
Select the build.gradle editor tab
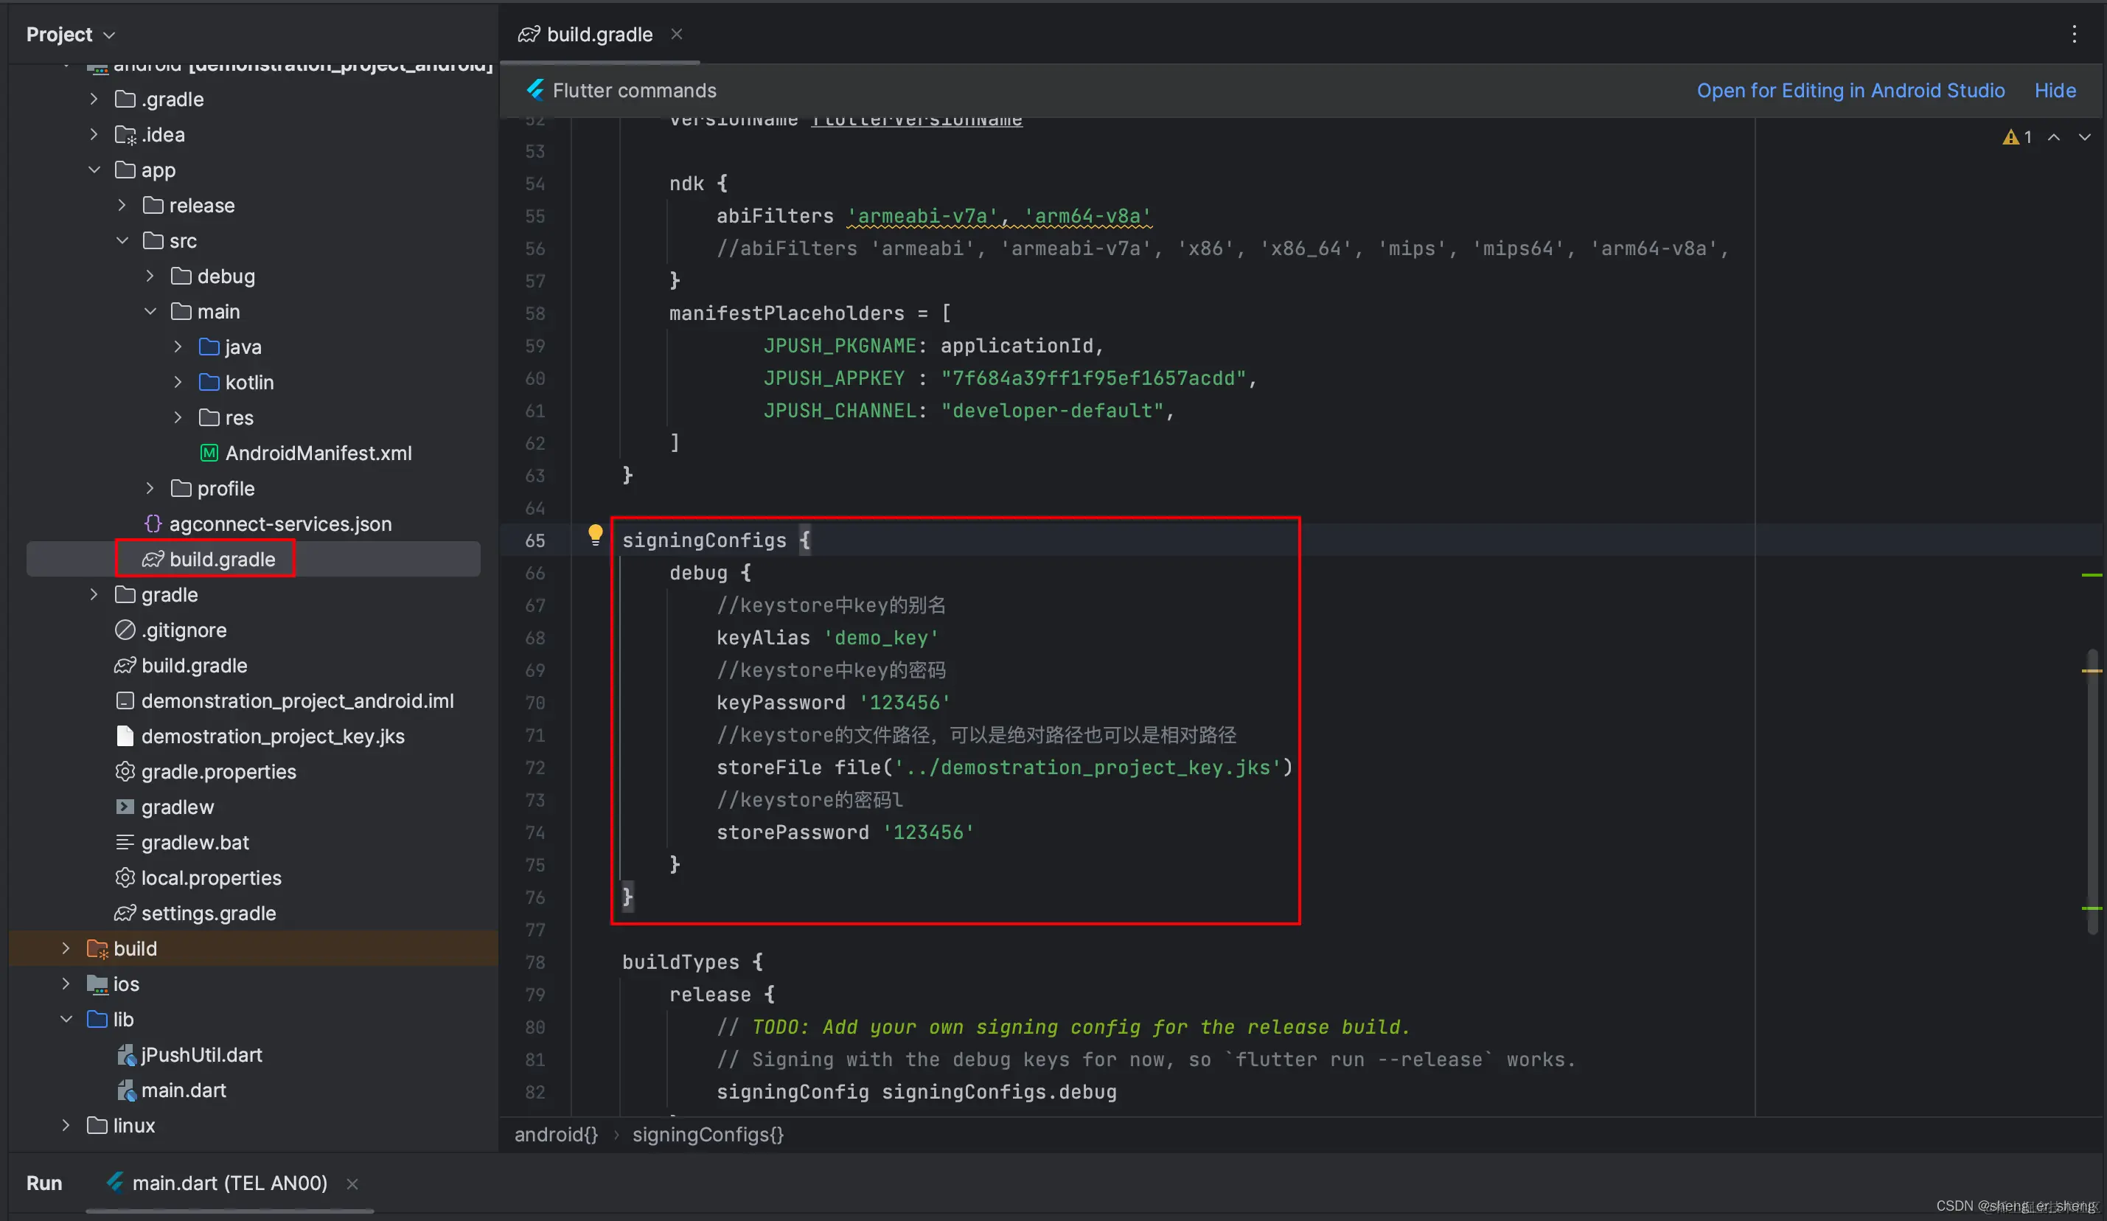point(599,35)
